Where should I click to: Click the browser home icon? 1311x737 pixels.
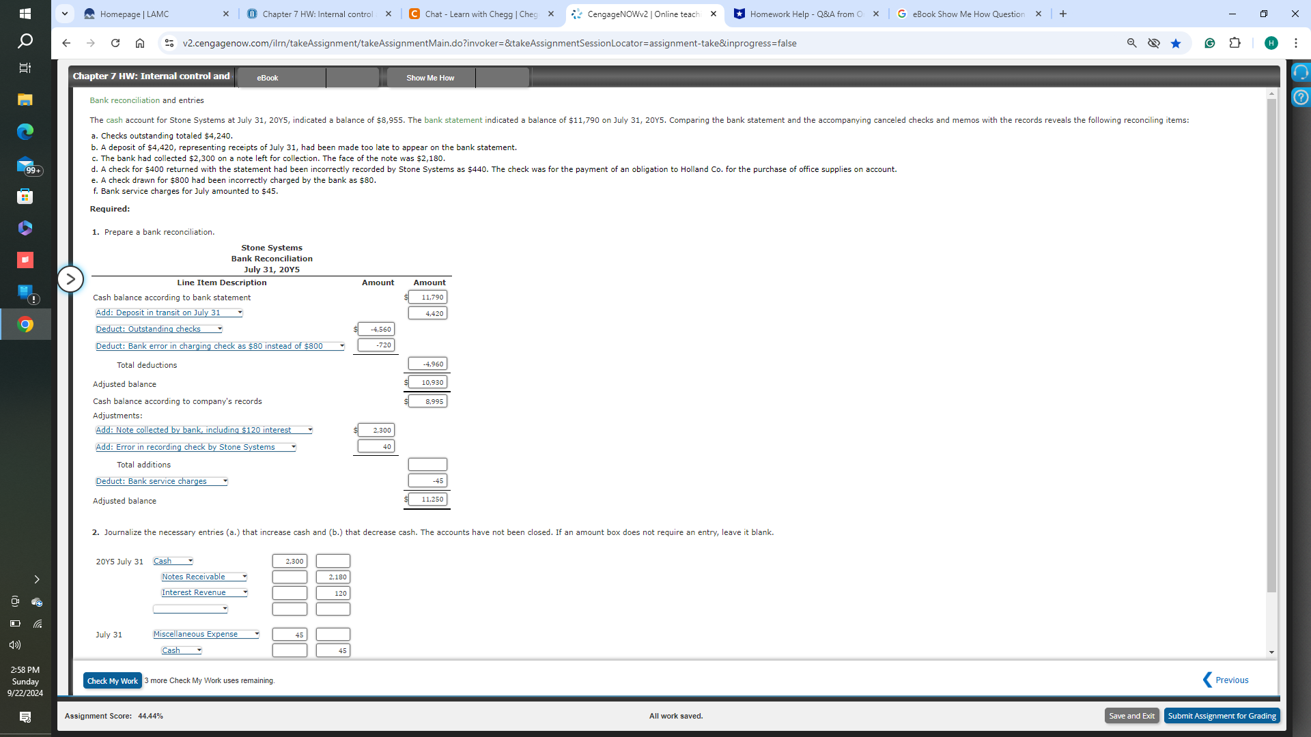[139, 43]
